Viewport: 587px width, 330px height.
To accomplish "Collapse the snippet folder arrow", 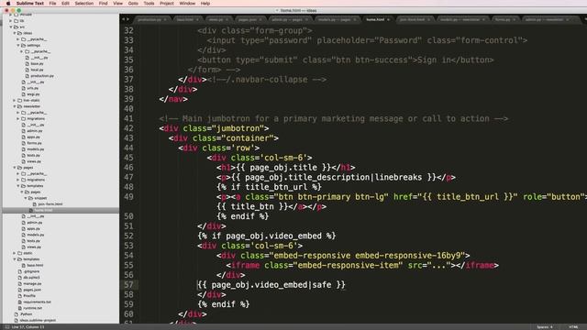I will pyautogui.click(x=26, y=198).
